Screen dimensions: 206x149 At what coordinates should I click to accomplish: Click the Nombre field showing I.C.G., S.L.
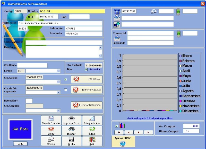(x=72, y=11)
